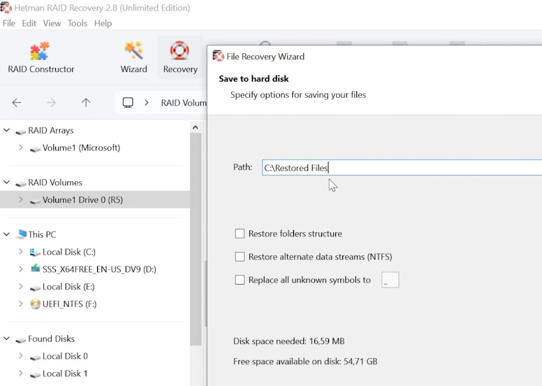Open the Tools menu
Image resolution: width=542 pixels, height=386 pixels.
(x=78, y=23)
